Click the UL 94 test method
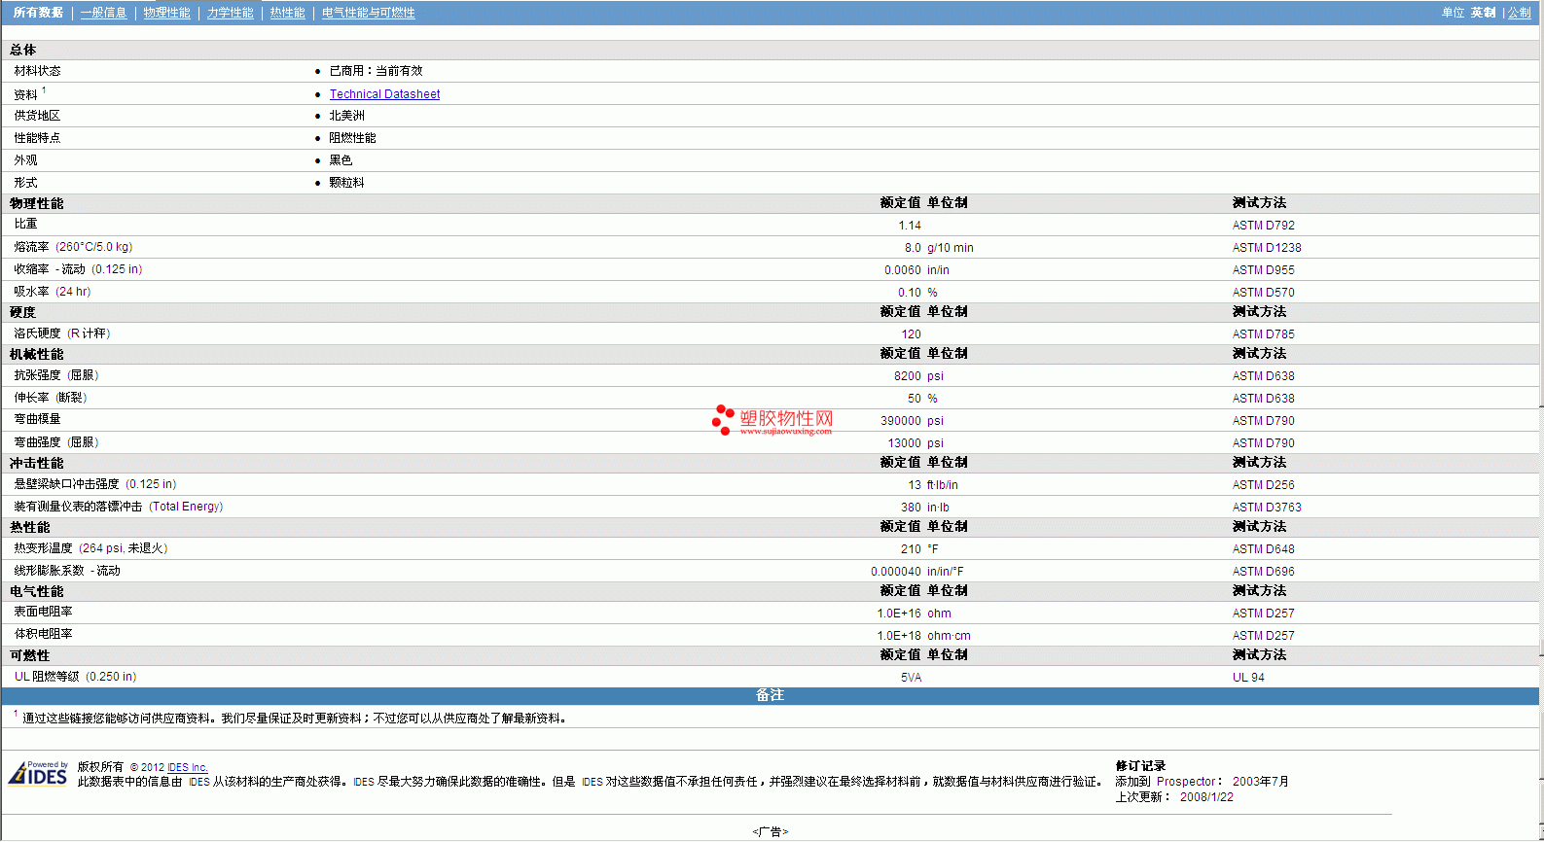The image size is (1544, 842). point(1248,678)
